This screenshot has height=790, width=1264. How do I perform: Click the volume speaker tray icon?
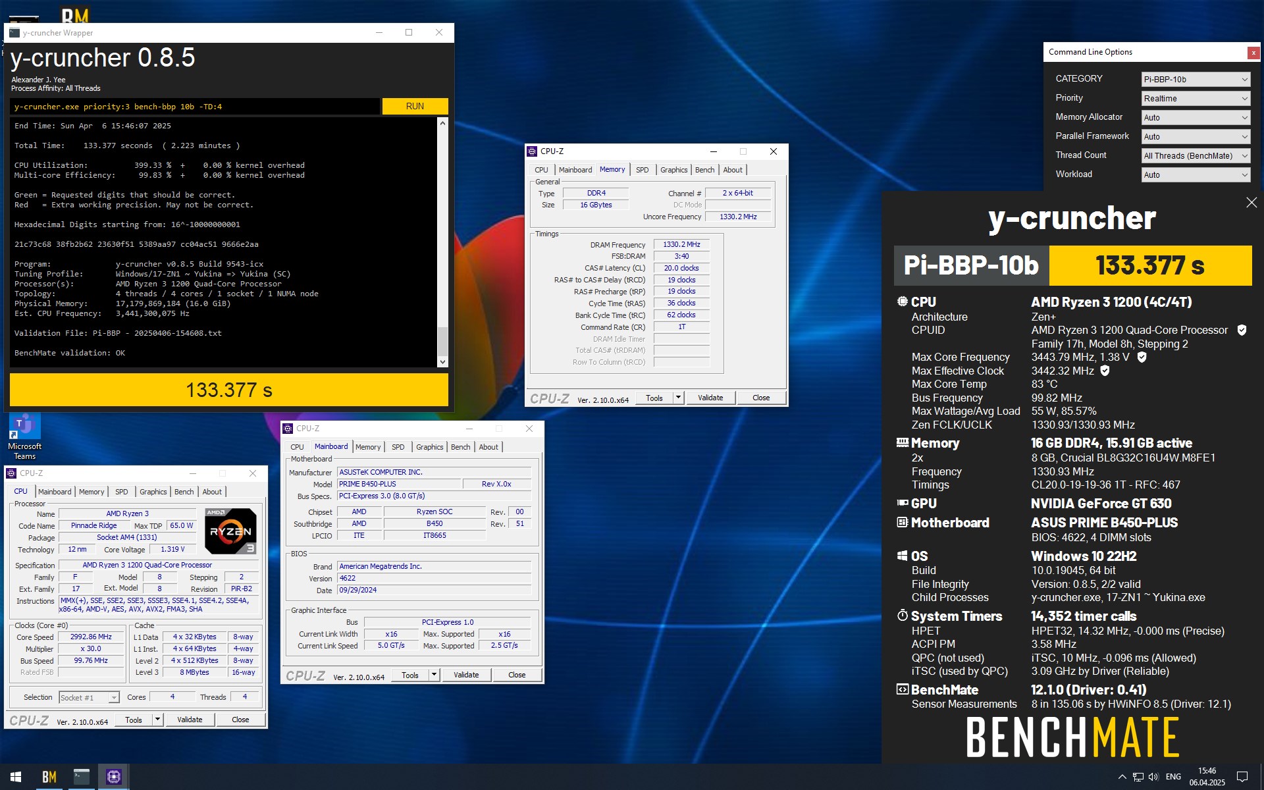[x=1153, y=777]
